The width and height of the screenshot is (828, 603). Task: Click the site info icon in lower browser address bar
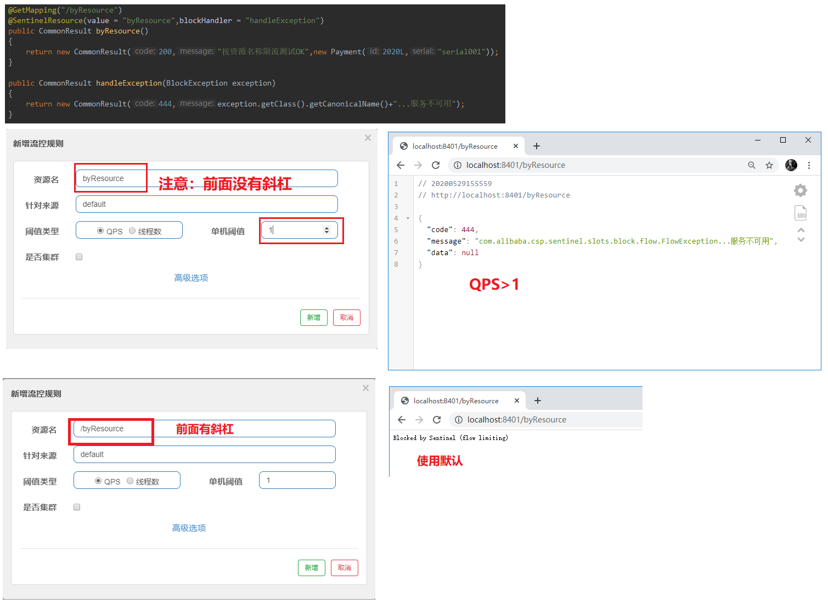pyautogui.click(x=459, y=420)
